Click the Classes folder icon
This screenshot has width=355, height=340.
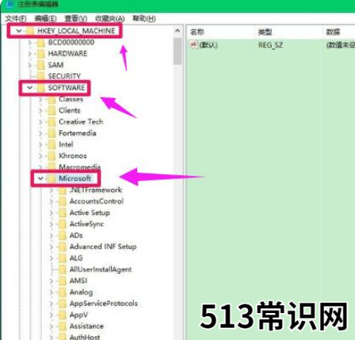pos(52,99)
